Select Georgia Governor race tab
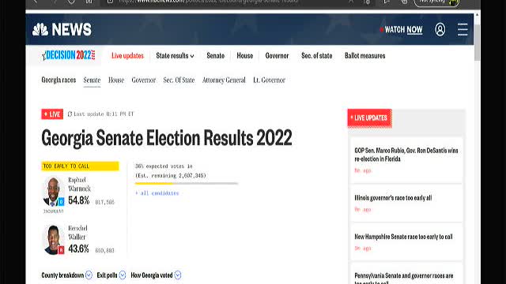Viewport: 506px width, 284px height. pyautogui.click(x=144, y=80)
